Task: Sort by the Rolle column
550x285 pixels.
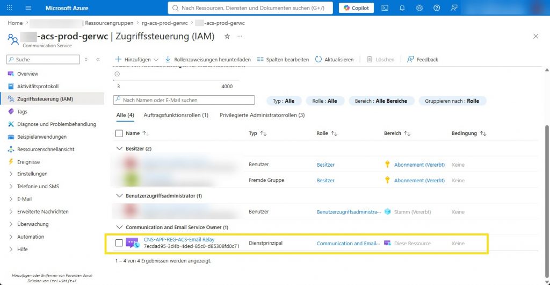Action: point(327,133)
